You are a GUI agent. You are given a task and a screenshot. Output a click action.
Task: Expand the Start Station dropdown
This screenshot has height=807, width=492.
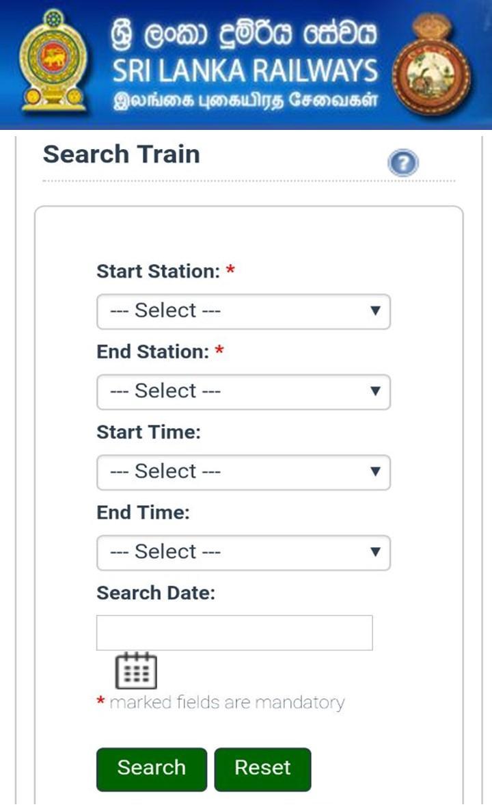pos(243,311)
